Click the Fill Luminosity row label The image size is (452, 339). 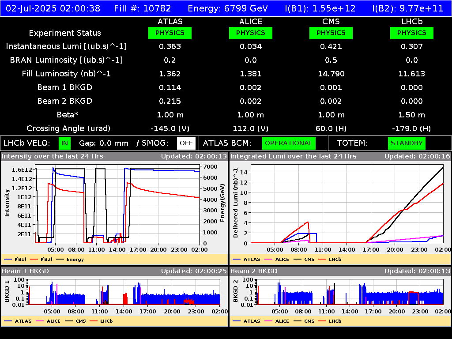(66, 74)
